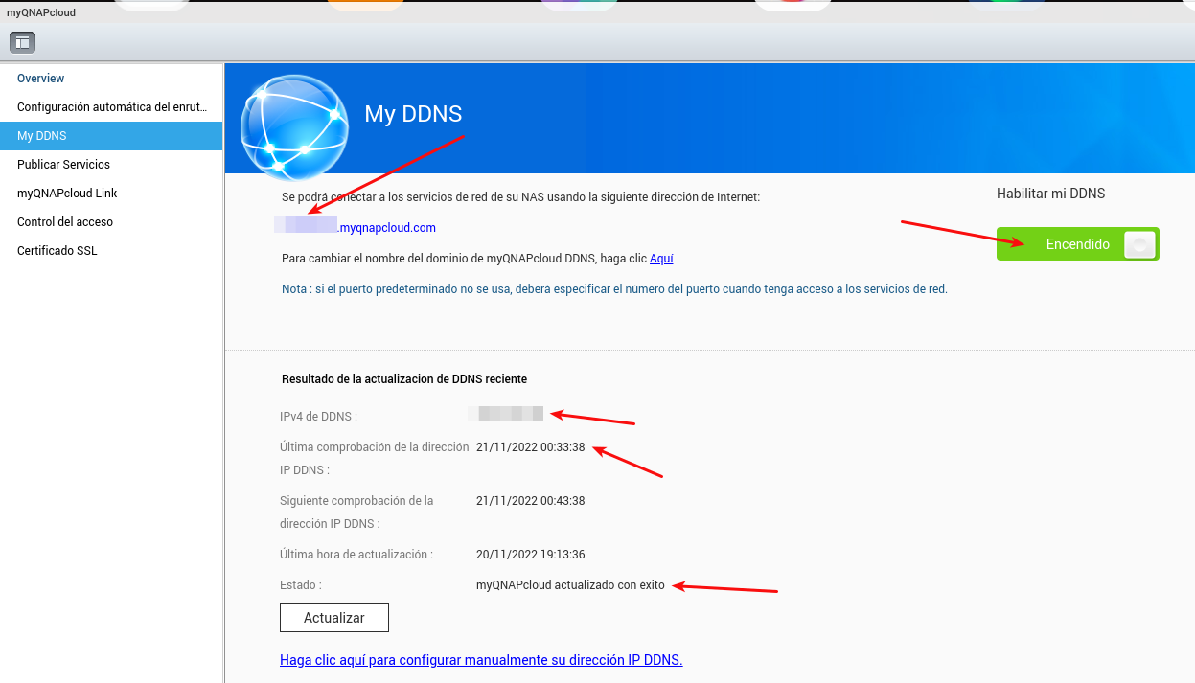Go to Publicar Servicios

[x=63, y=165]
